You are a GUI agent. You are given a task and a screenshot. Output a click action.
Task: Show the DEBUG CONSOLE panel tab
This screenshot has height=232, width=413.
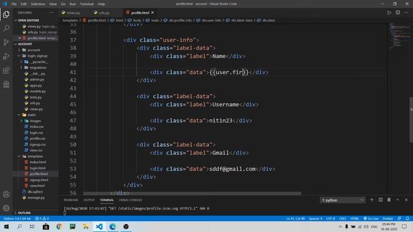pos(130,200)
